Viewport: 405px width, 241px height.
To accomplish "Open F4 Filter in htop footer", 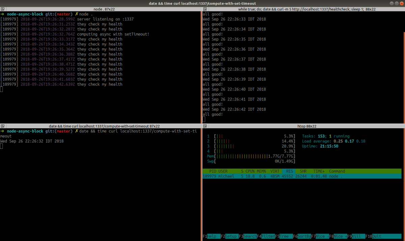I will (266, 236).
